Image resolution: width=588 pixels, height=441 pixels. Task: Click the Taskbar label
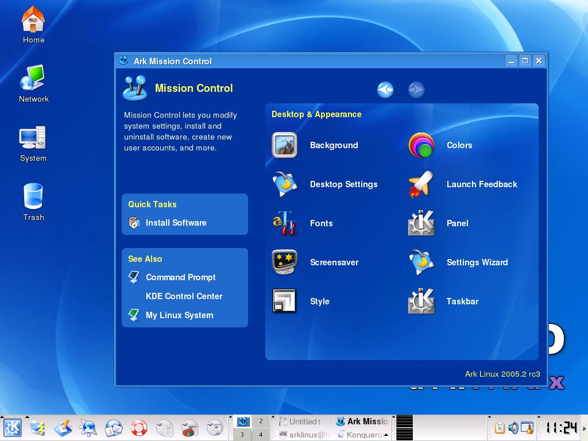click(462, 301)
